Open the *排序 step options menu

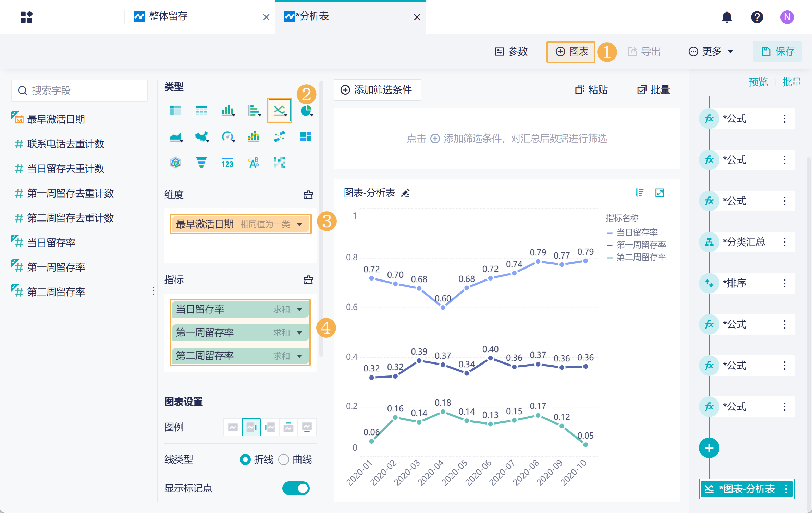[x=785, y=283]
